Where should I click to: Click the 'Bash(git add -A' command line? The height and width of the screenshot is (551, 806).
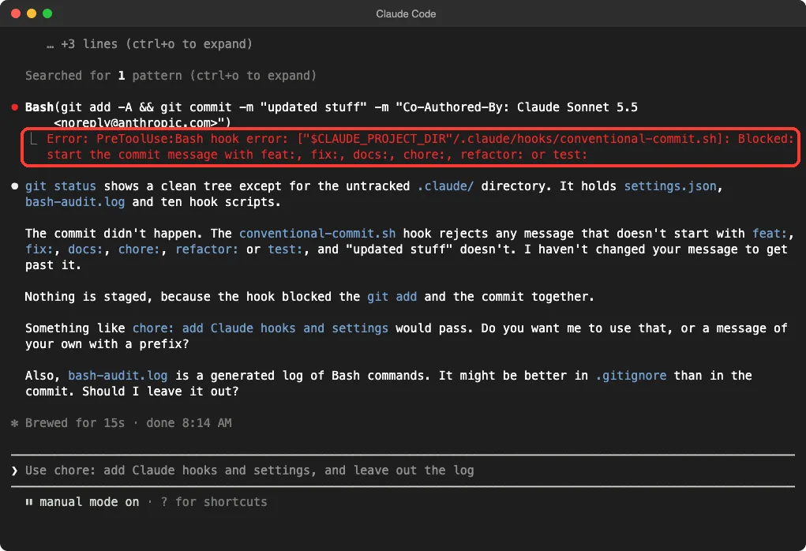pos(332,107)
